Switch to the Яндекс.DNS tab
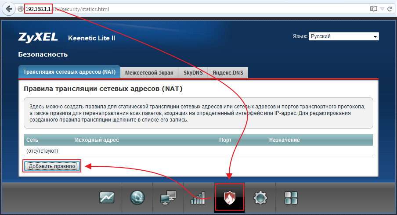Image resolution: width=397 pixels, height=215 pixels. [228, 72]
